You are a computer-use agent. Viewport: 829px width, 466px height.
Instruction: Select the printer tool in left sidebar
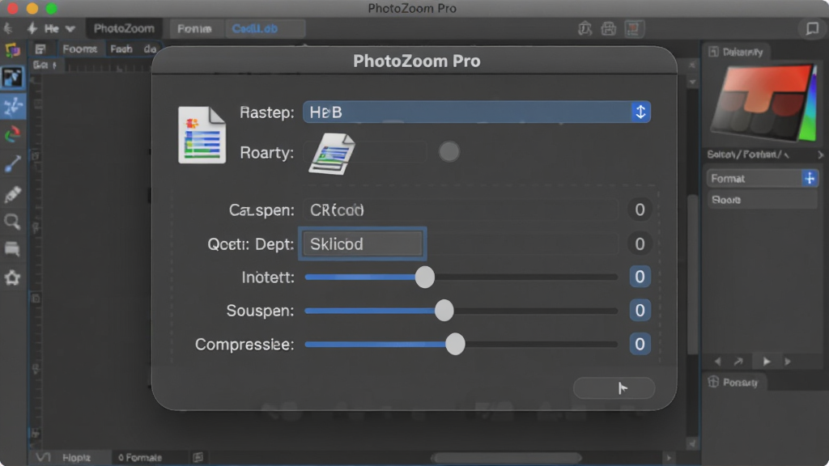[13, 249]
